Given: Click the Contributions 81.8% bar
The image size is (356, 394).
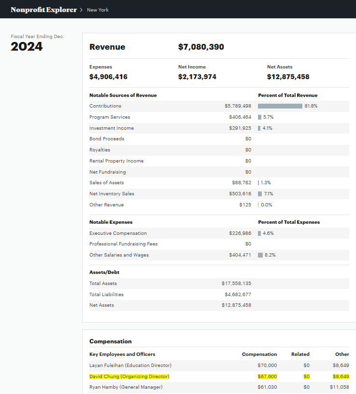Looking at the screenshot, I should click(280, 106).
